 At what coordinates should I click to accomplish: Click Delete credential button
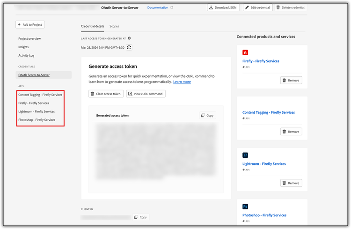pos(291,7)
